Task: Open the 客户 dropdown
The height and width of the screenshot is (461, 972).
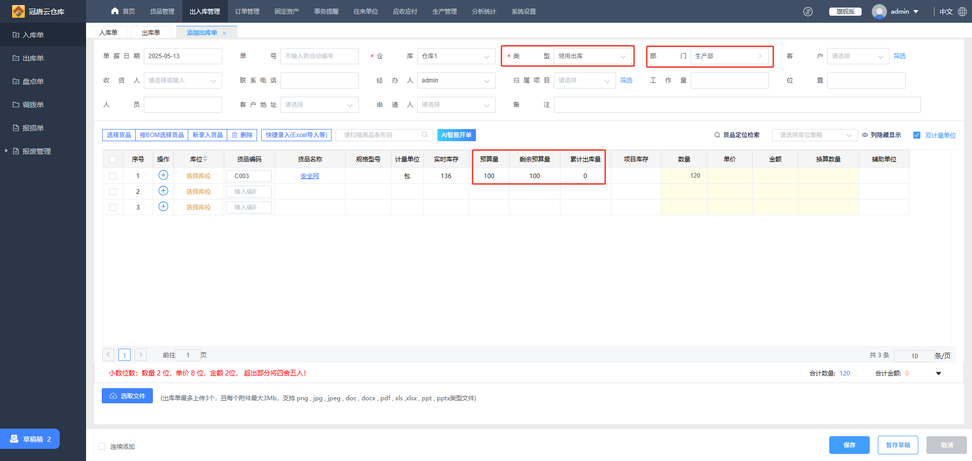Action: tap(858, 56)
